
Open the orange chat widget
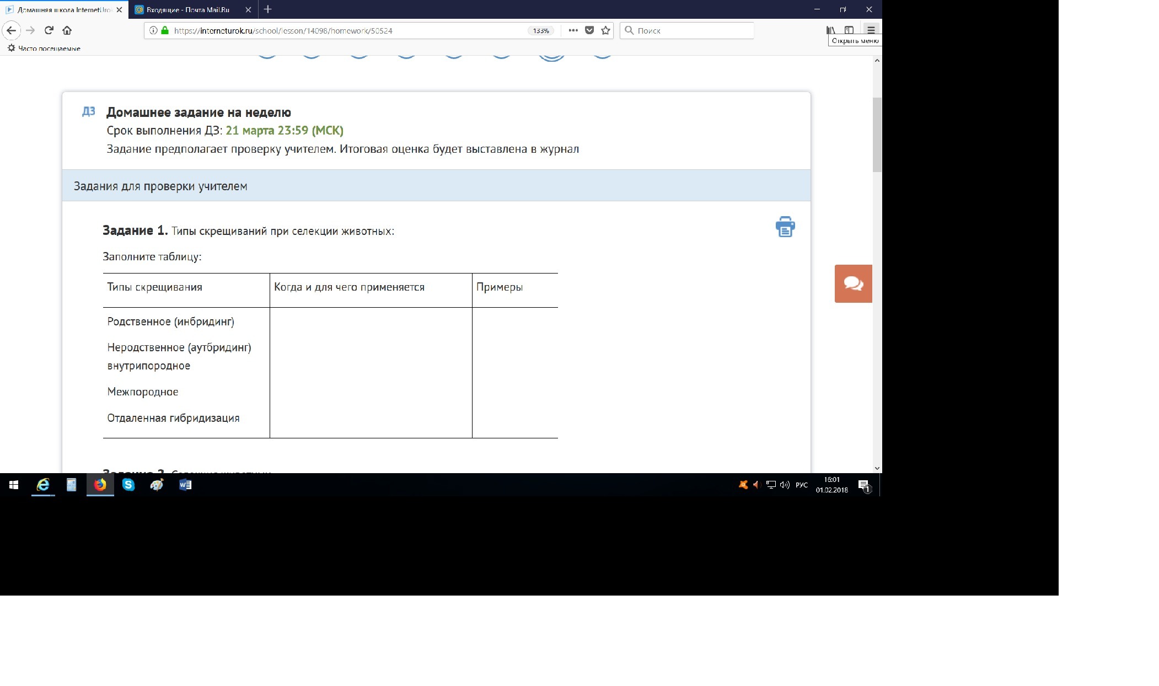click(853, 283)
